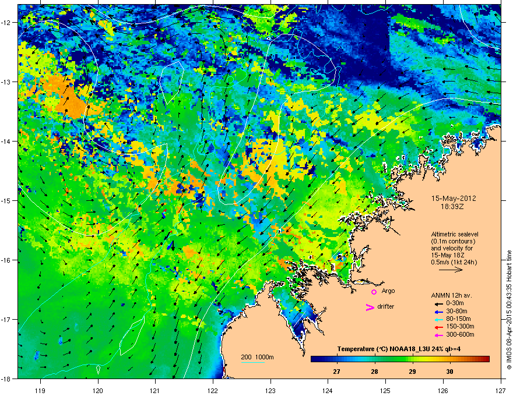Click the 125 longitude axis label
The width and height of the screenshot is (513, 396).
tap(385, 390)
